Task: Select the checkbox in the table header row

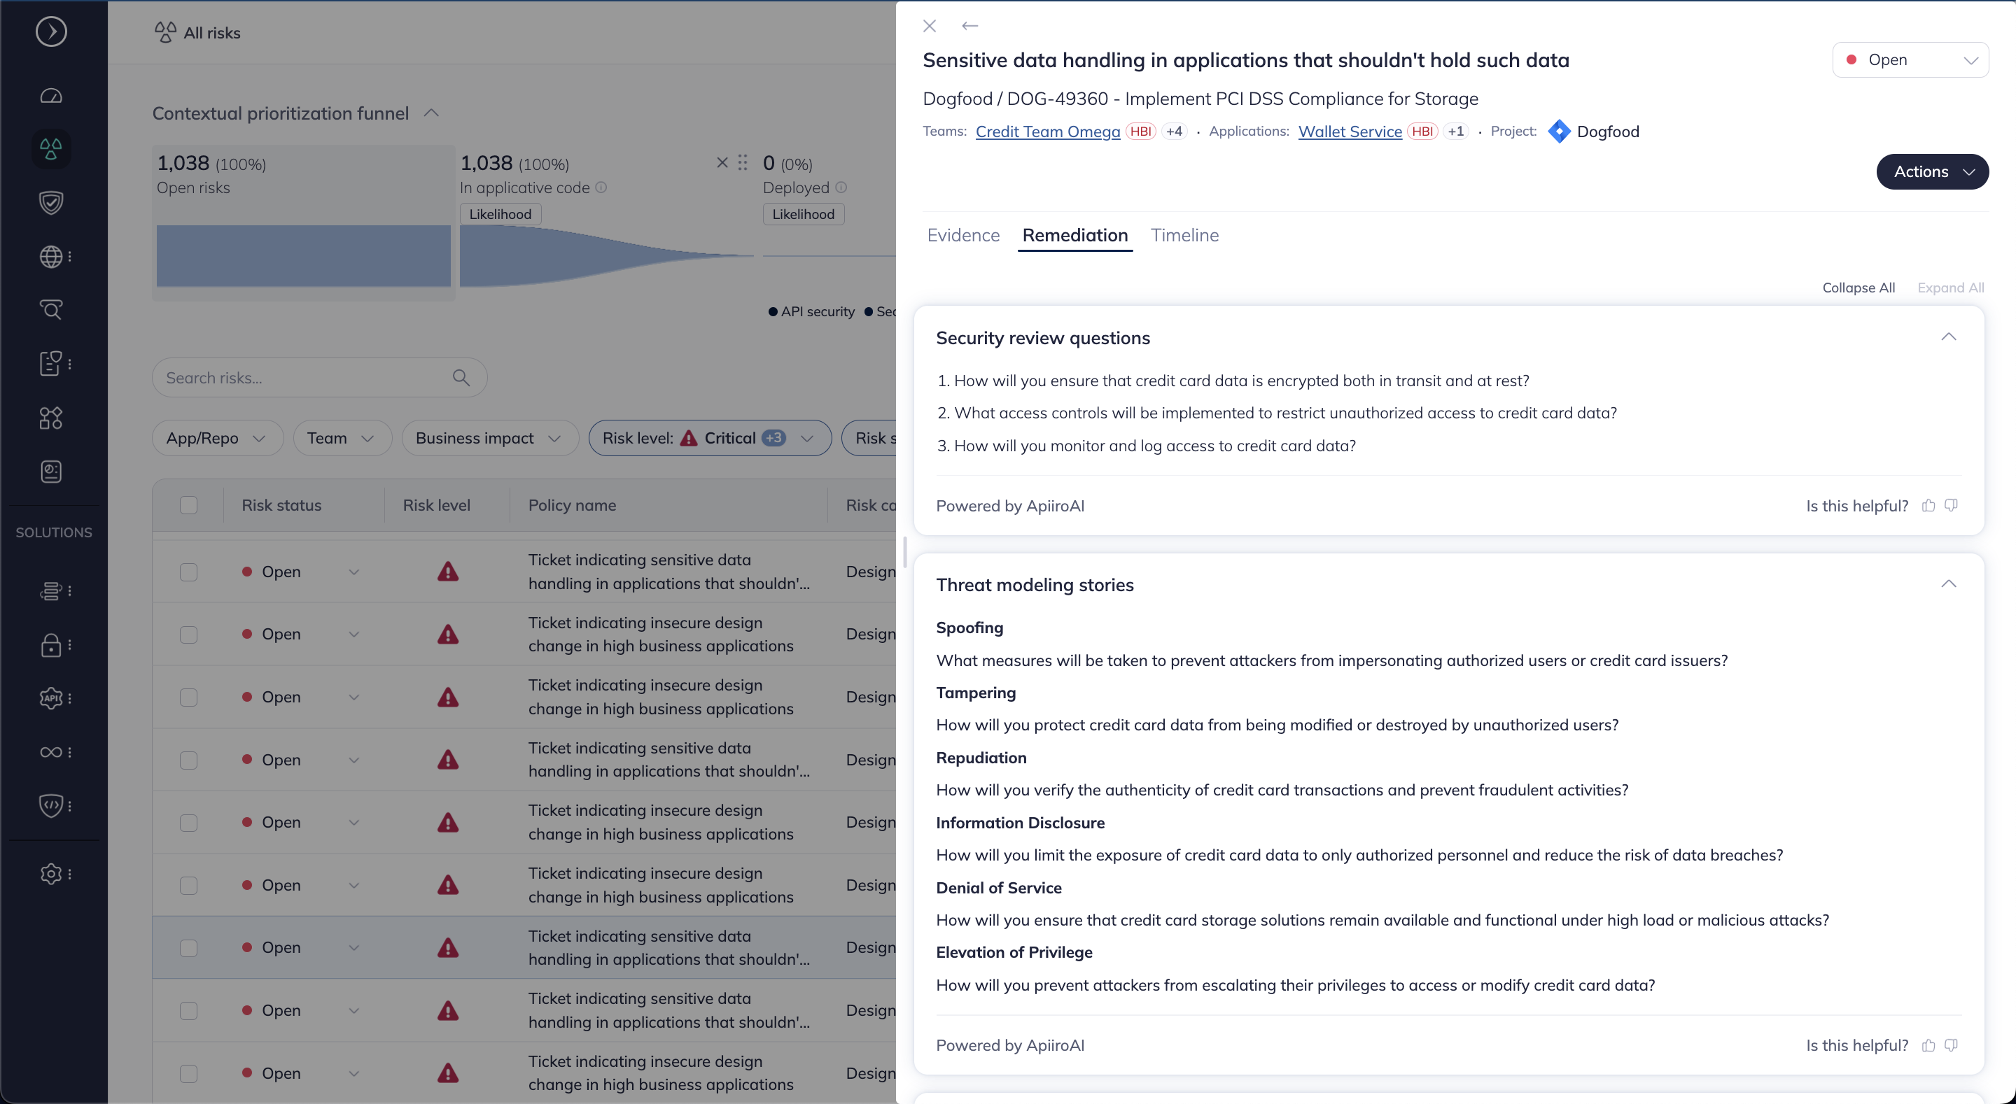Action: (188, 505)
